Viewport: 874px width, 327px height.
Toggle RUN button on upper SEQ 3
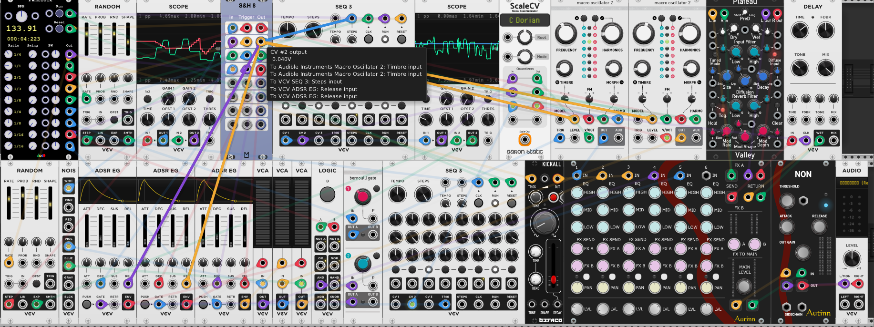(x=385, y=39)
